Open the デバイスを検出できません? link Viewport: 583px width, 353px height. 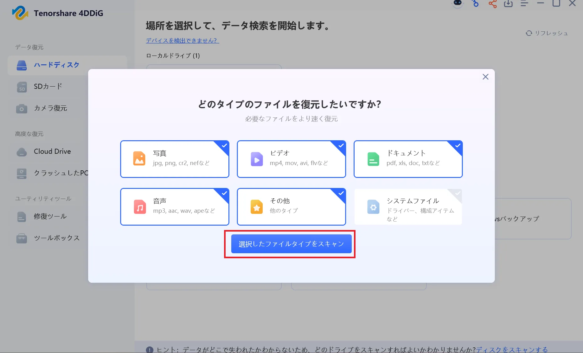click(181, 40)
